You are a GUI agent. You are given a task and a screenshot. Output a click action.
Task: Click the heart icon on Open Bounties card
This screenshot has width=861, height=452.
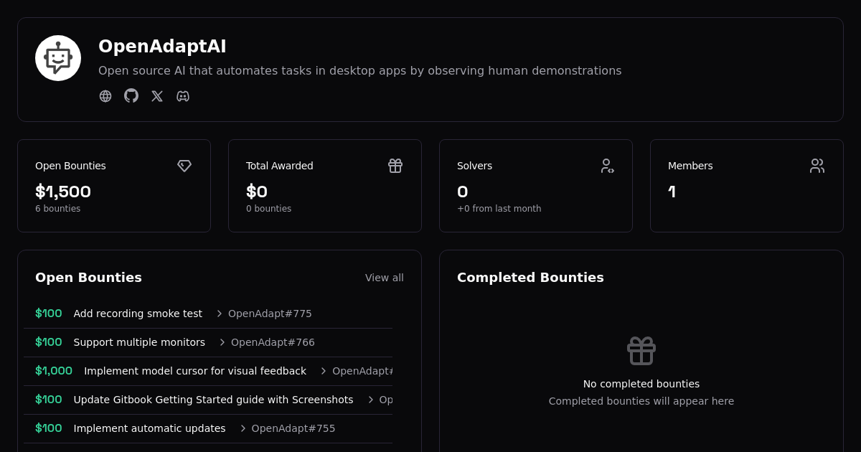(184, 166)
